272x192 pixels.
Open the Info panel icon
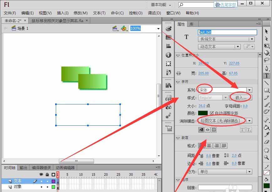tap(169, 55)
